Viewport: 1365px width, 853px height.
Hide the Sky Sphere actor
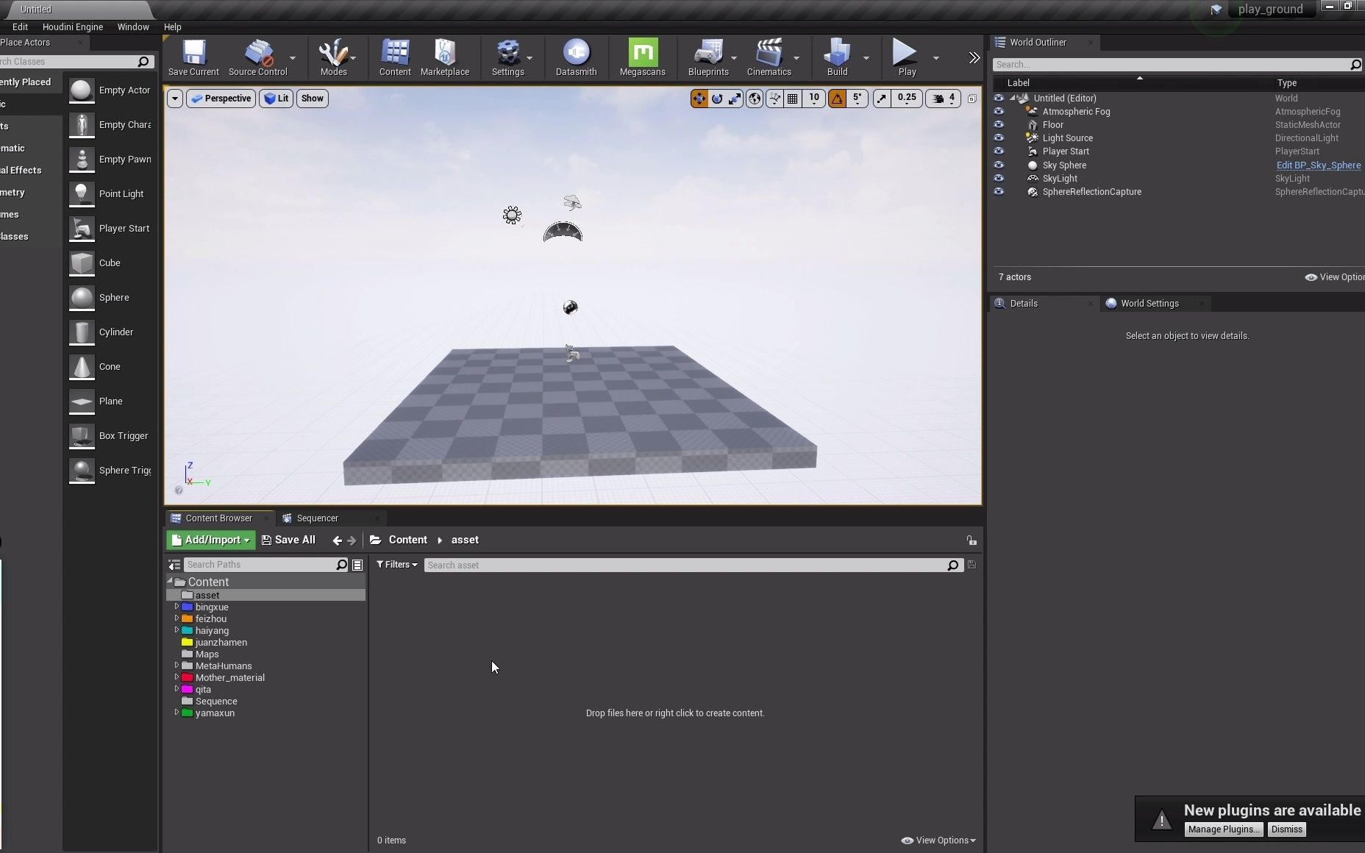pyautogui.click(x=999, y=165)
